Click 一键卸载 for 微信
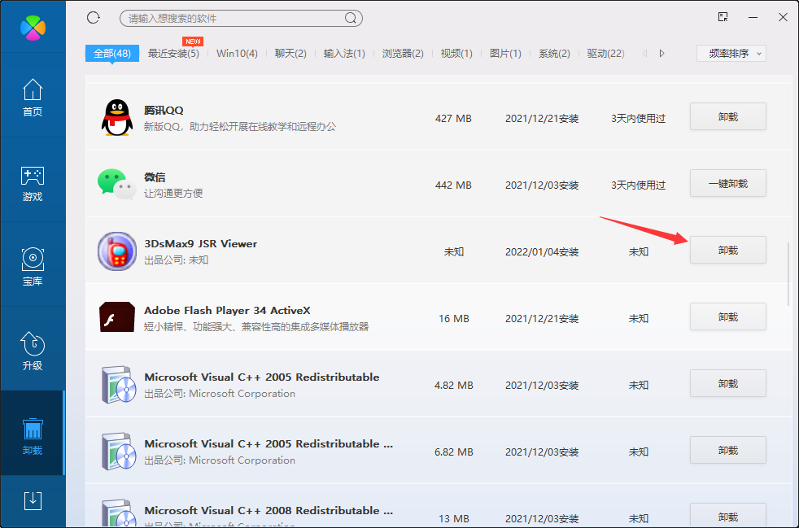Screen dimensions: 799x528 pyautogui.click(x=728, y=184)
